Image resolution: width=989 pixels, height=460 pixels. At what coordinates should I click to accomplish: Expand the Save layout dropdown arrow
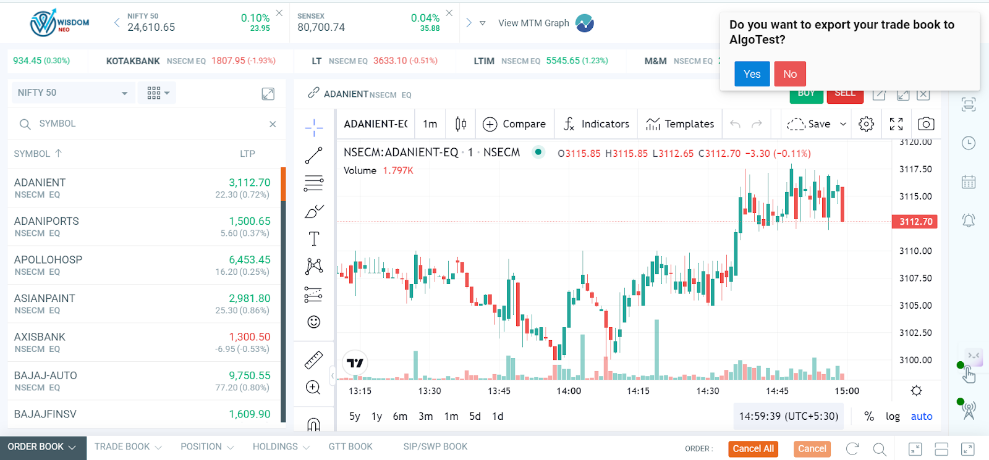point(843,124)
